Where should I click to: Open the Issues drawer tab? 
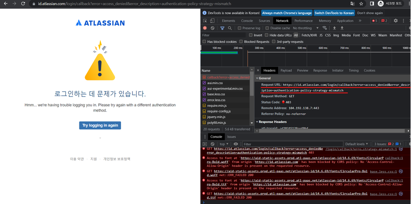231,137
